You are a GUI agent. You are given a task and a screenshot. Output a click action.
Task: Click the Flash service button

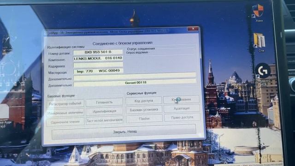(x=144, y=119)
